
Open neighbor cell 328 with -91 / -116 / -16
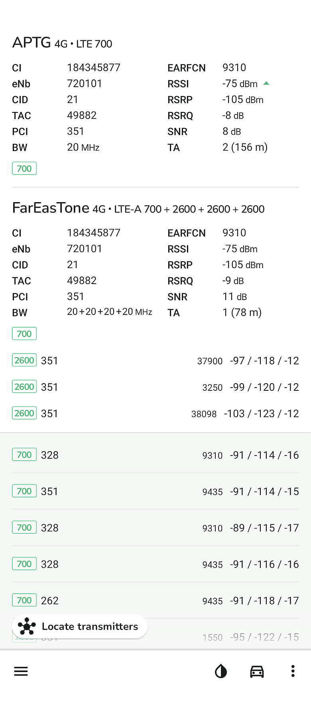(x=155, y=564)
